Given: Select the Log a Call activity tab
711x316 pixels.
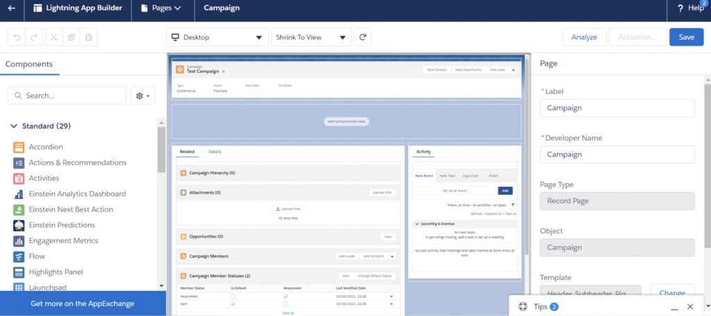Looking at the screenshot, I should click(x=470, y=175).
